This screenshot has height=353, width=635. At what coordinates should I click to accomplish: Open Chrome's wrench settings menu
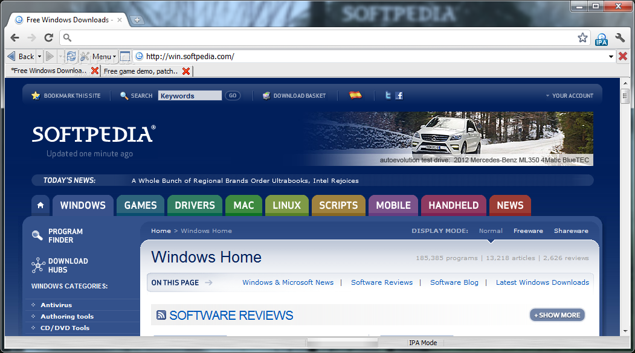point(620,37)
